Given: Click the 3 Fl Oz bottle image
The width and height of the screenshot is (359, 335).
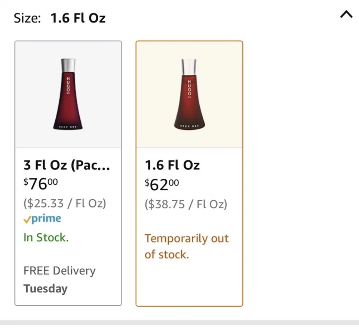Looking at the screenshot, I should click(68, 94).
